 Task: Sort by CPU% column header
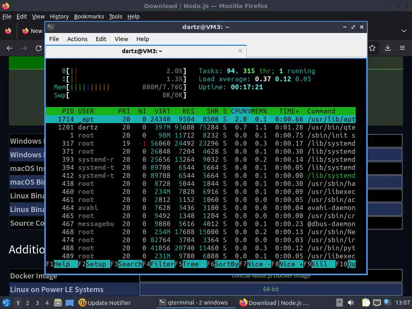pos(241,111)
